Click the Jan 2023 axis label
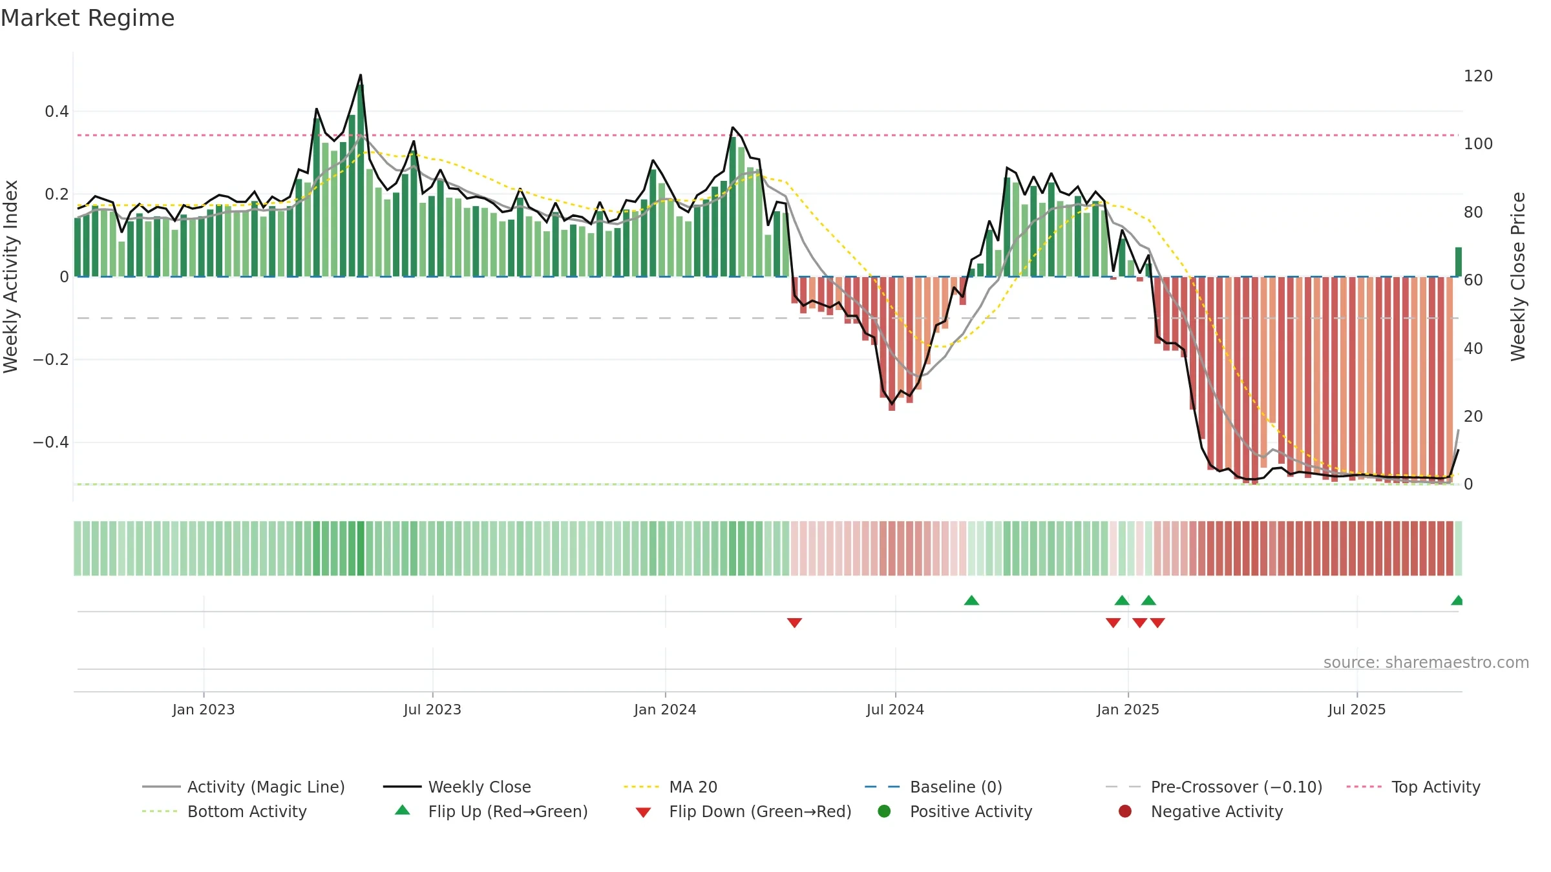1551x872 pixels. [x=204, y=709]
